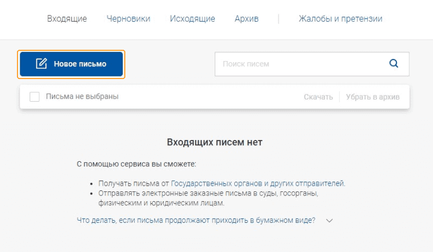Open the Архив tab
Screen dimensions: 433x252
247,18
